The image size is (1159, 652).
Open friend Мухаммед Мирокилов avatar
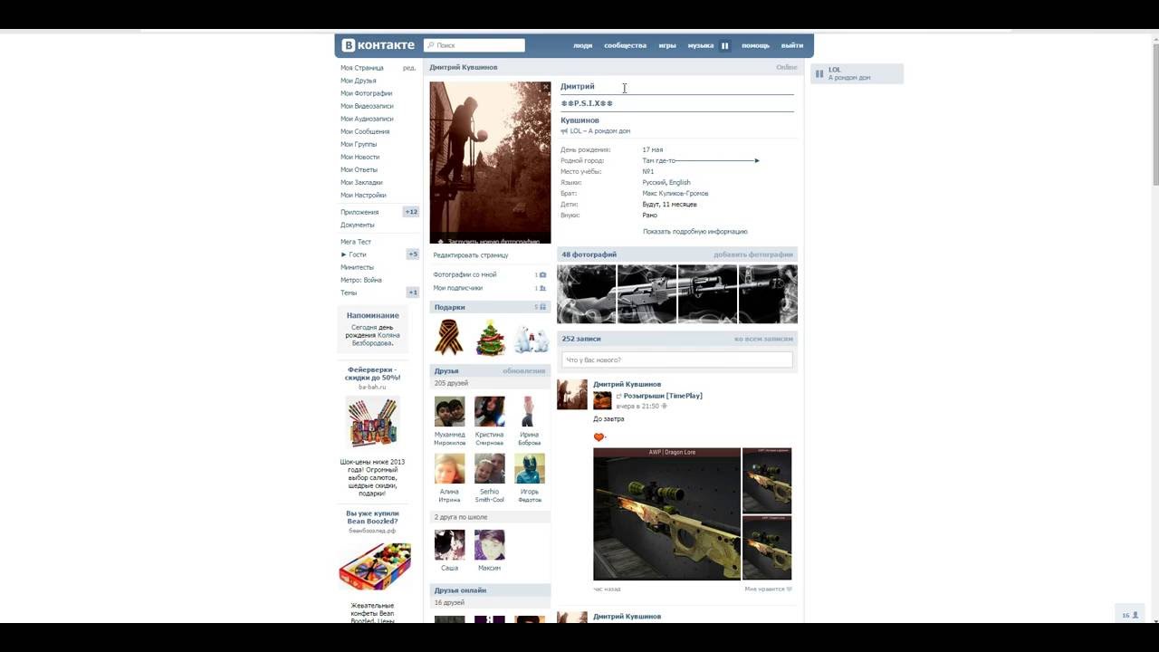(x=449, y=412)
